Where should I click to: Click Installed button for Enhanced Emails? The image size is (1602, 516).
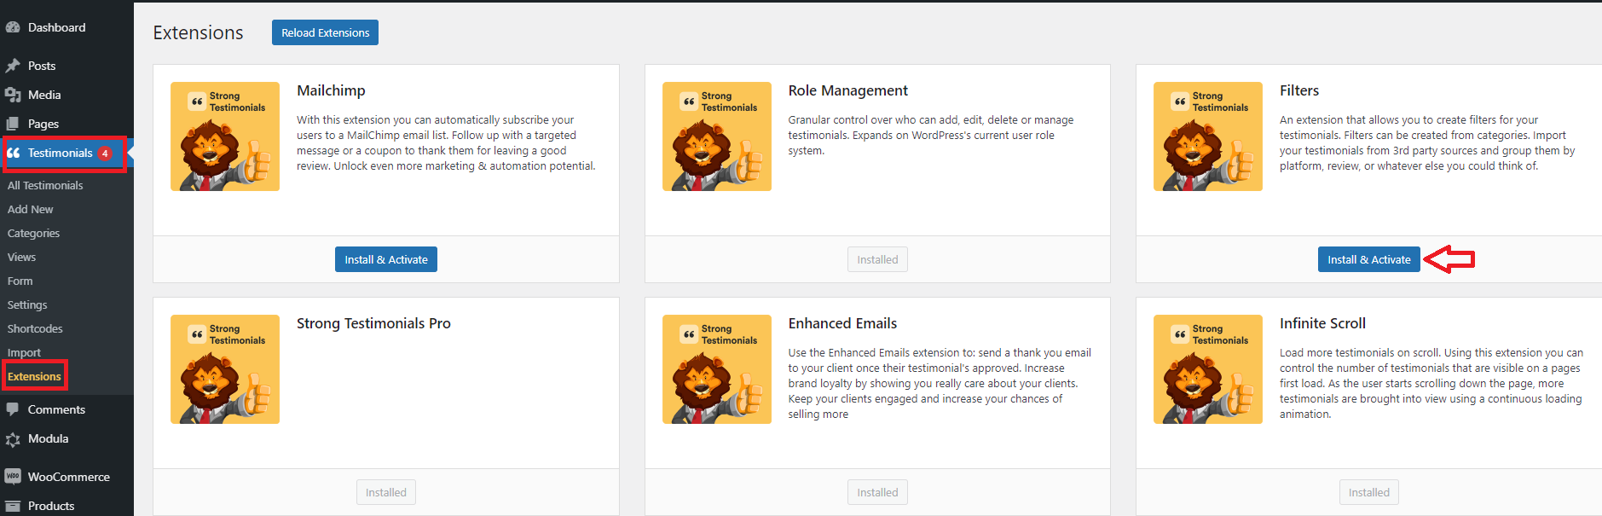click(x=877, y=492)
